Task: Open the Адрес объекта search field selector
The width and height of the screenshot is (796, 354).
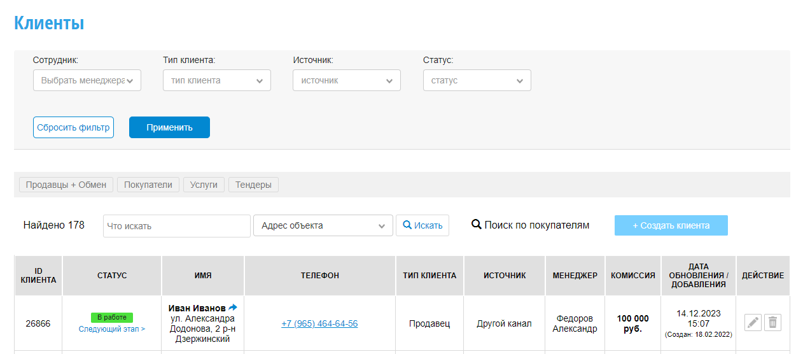Action: tap(323, 225)
